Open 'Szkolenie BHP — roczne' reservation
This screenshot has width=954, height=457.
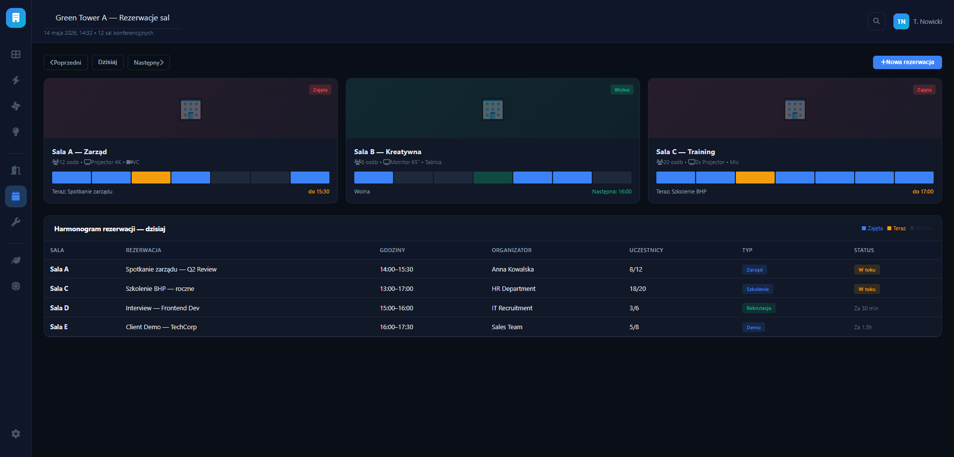160,288
